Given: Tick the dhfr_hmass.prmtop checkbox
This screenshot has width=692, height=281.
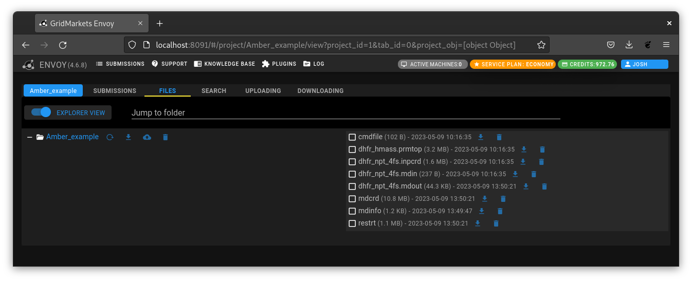Looking at the screenshot, I should click(352, 149).
